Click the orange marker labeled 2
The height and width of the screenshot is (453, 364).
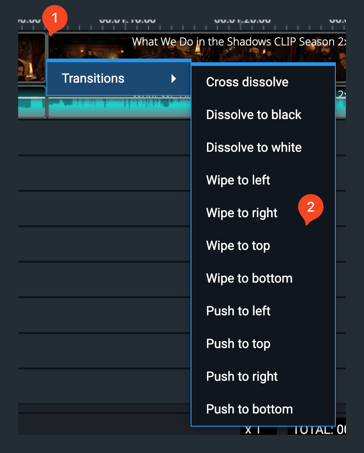tap(310, 208)
